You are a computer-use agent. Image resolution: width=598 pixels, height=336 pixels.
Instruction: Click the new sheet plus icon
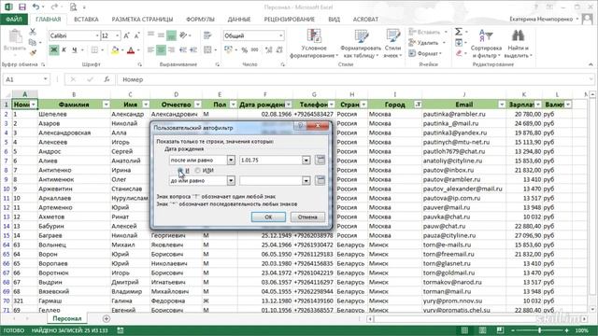[107, 318]
